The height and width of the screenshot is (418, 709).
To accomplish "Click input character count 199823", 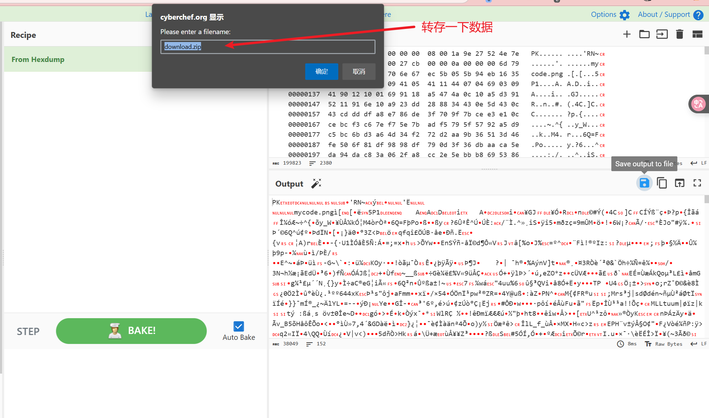I will click(292, 163).
